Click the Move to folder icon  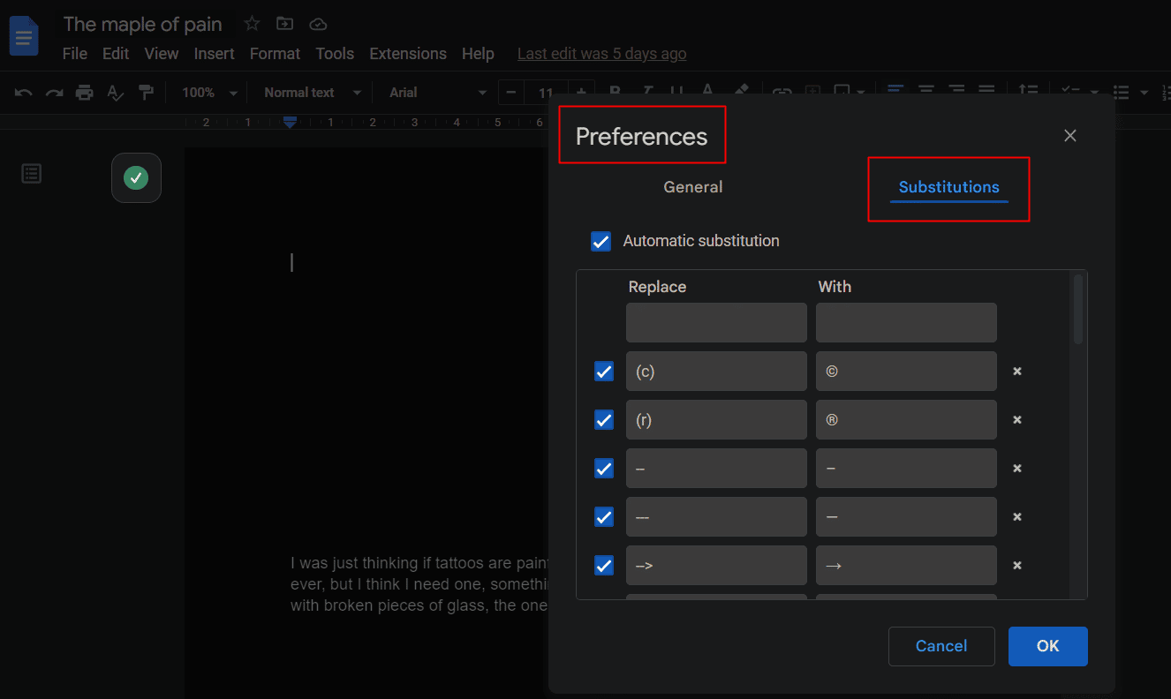(x=284, y=24)
